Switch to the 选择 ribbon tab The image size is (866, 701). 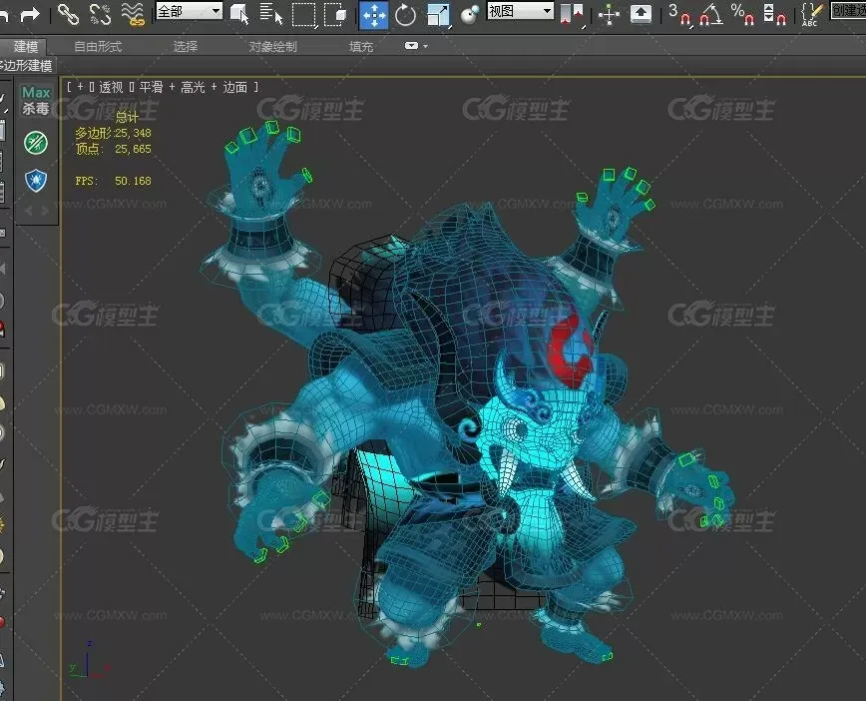[185, 47]
